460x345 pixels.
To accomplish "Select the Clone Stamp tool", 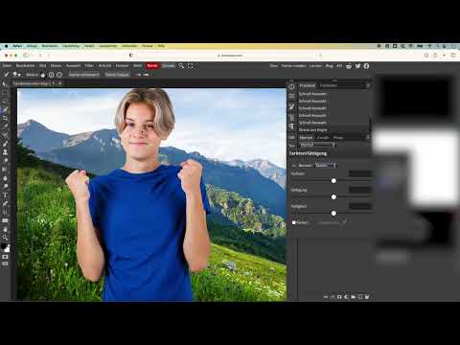I will pyautogui.click(x=5, y=152).
